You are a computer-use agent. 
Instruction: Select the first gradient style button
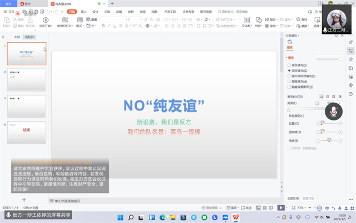pyautogui.click(x=322, y=96)
